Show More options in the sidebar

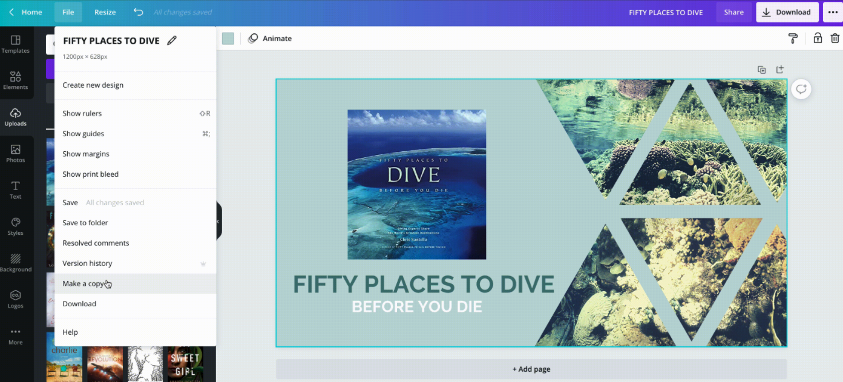[x=16, y=336]
